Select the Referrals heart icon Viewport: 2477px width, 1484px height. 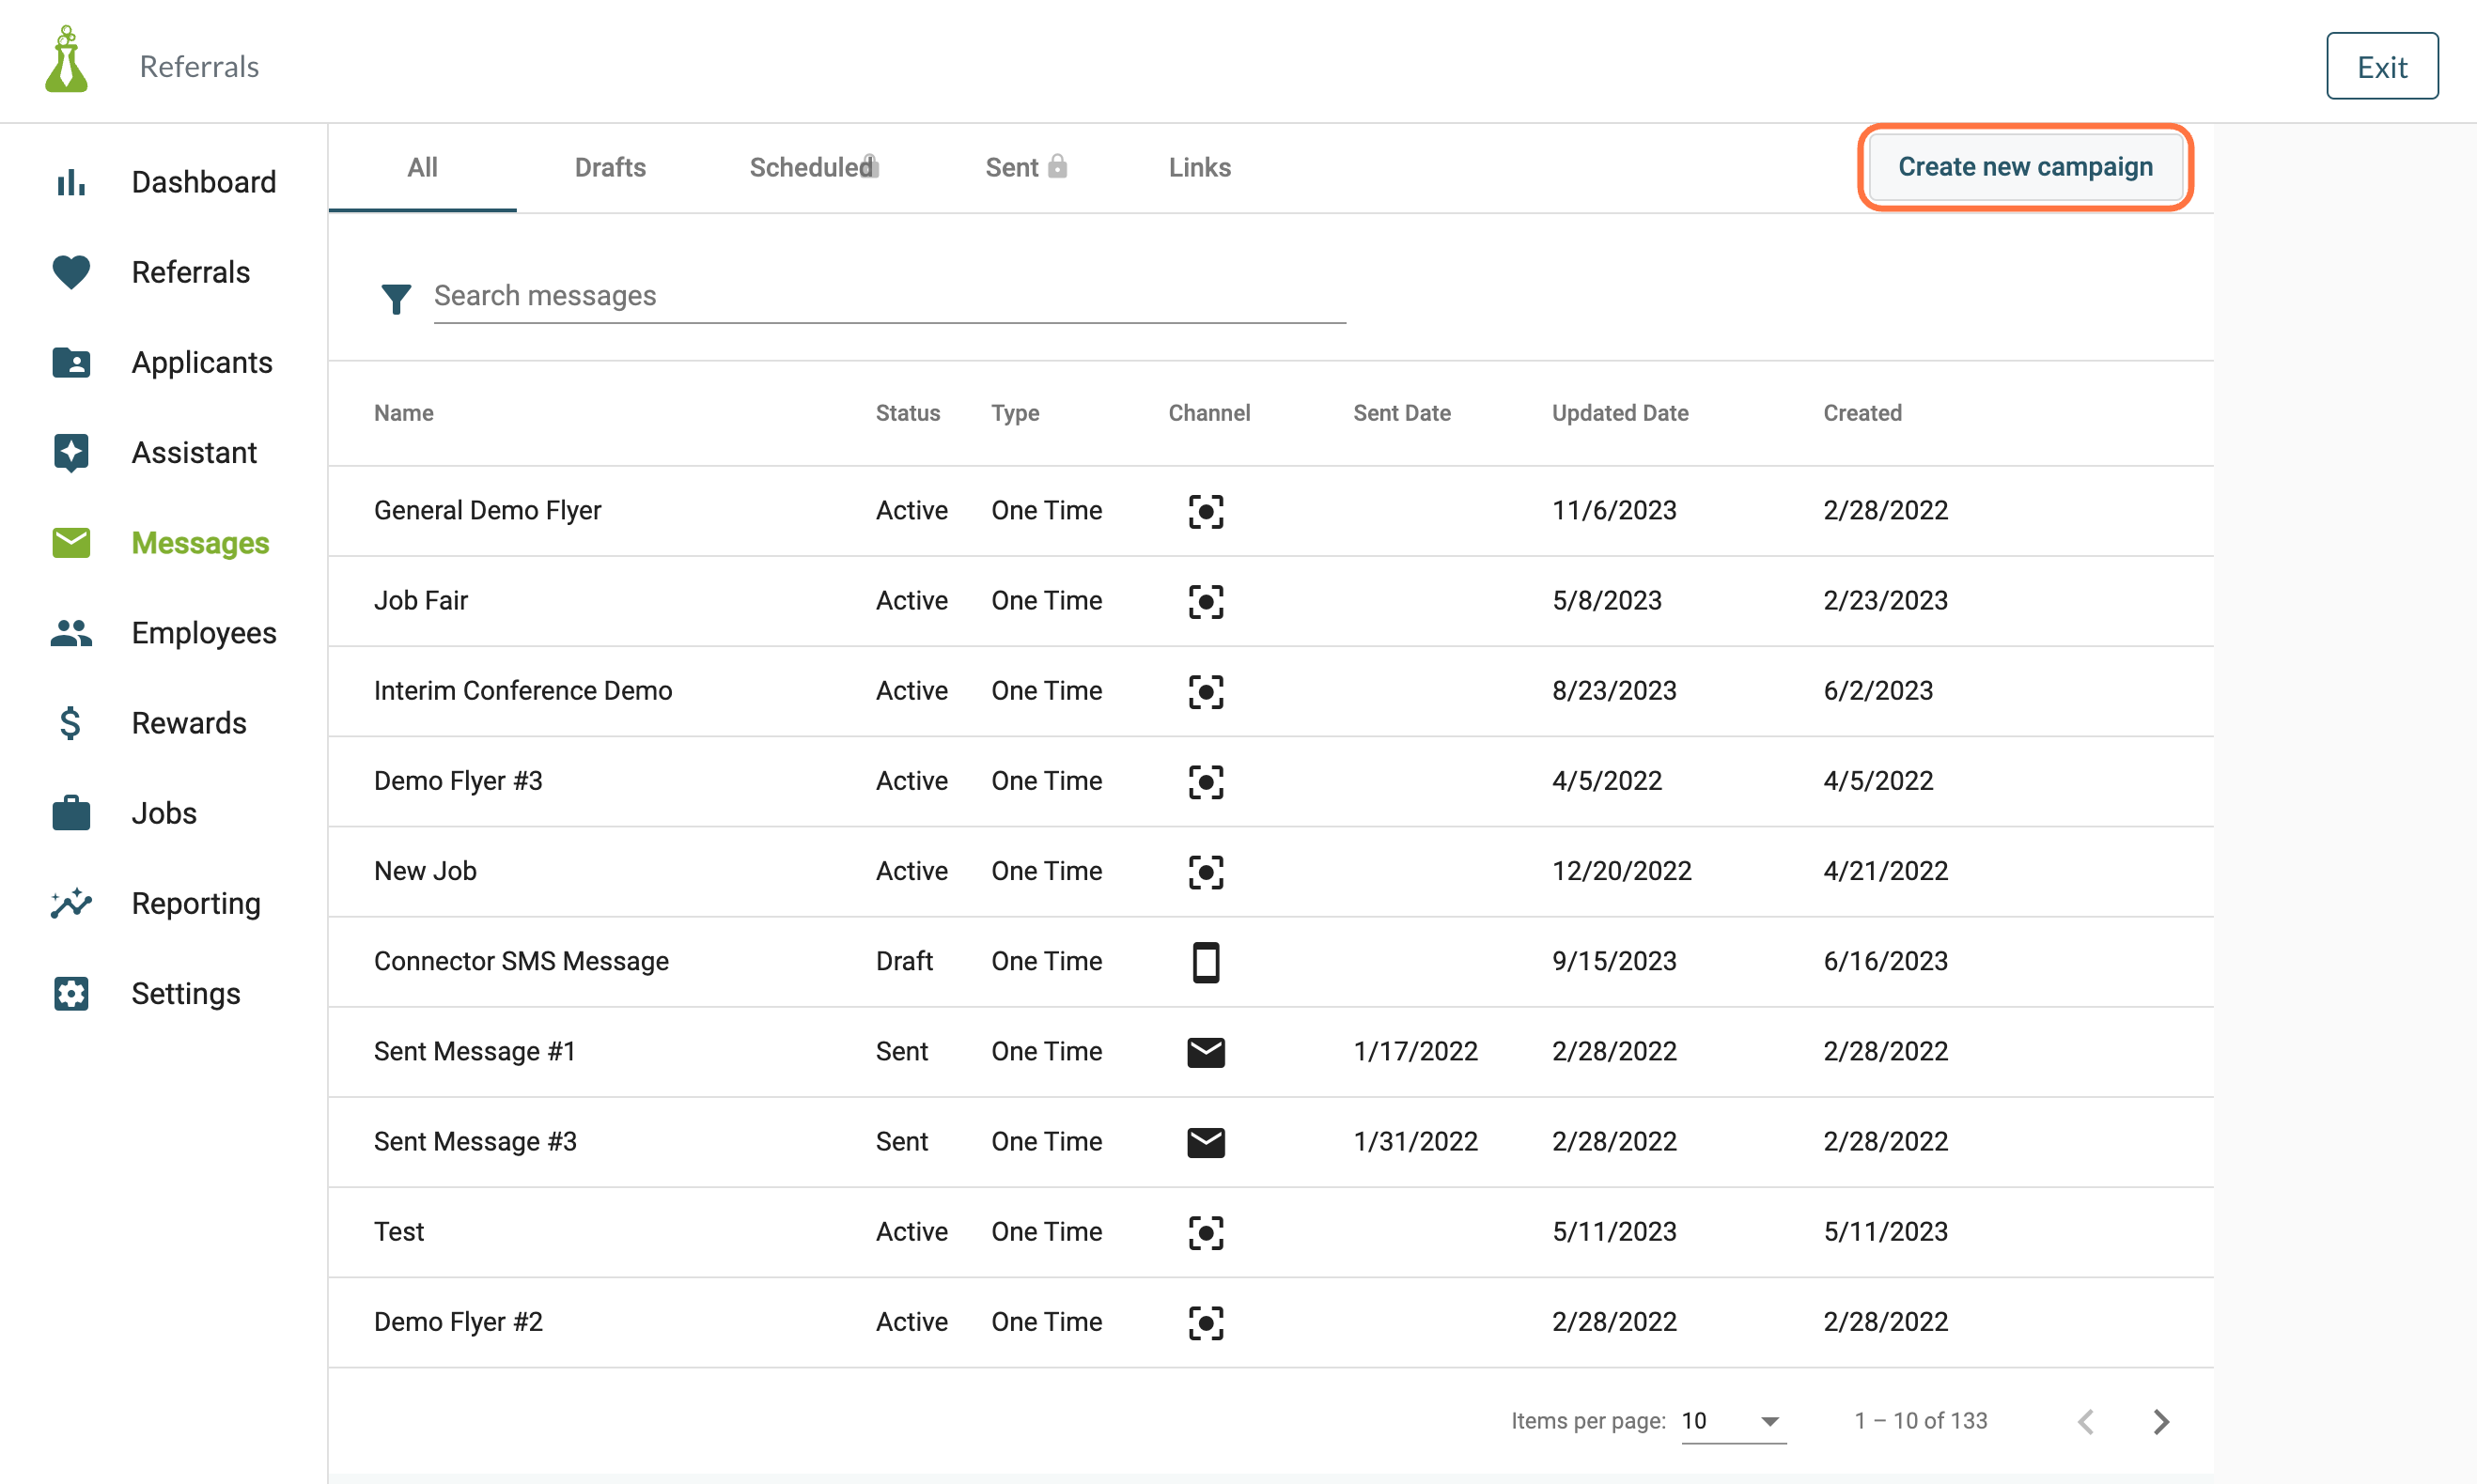[71, 272]
